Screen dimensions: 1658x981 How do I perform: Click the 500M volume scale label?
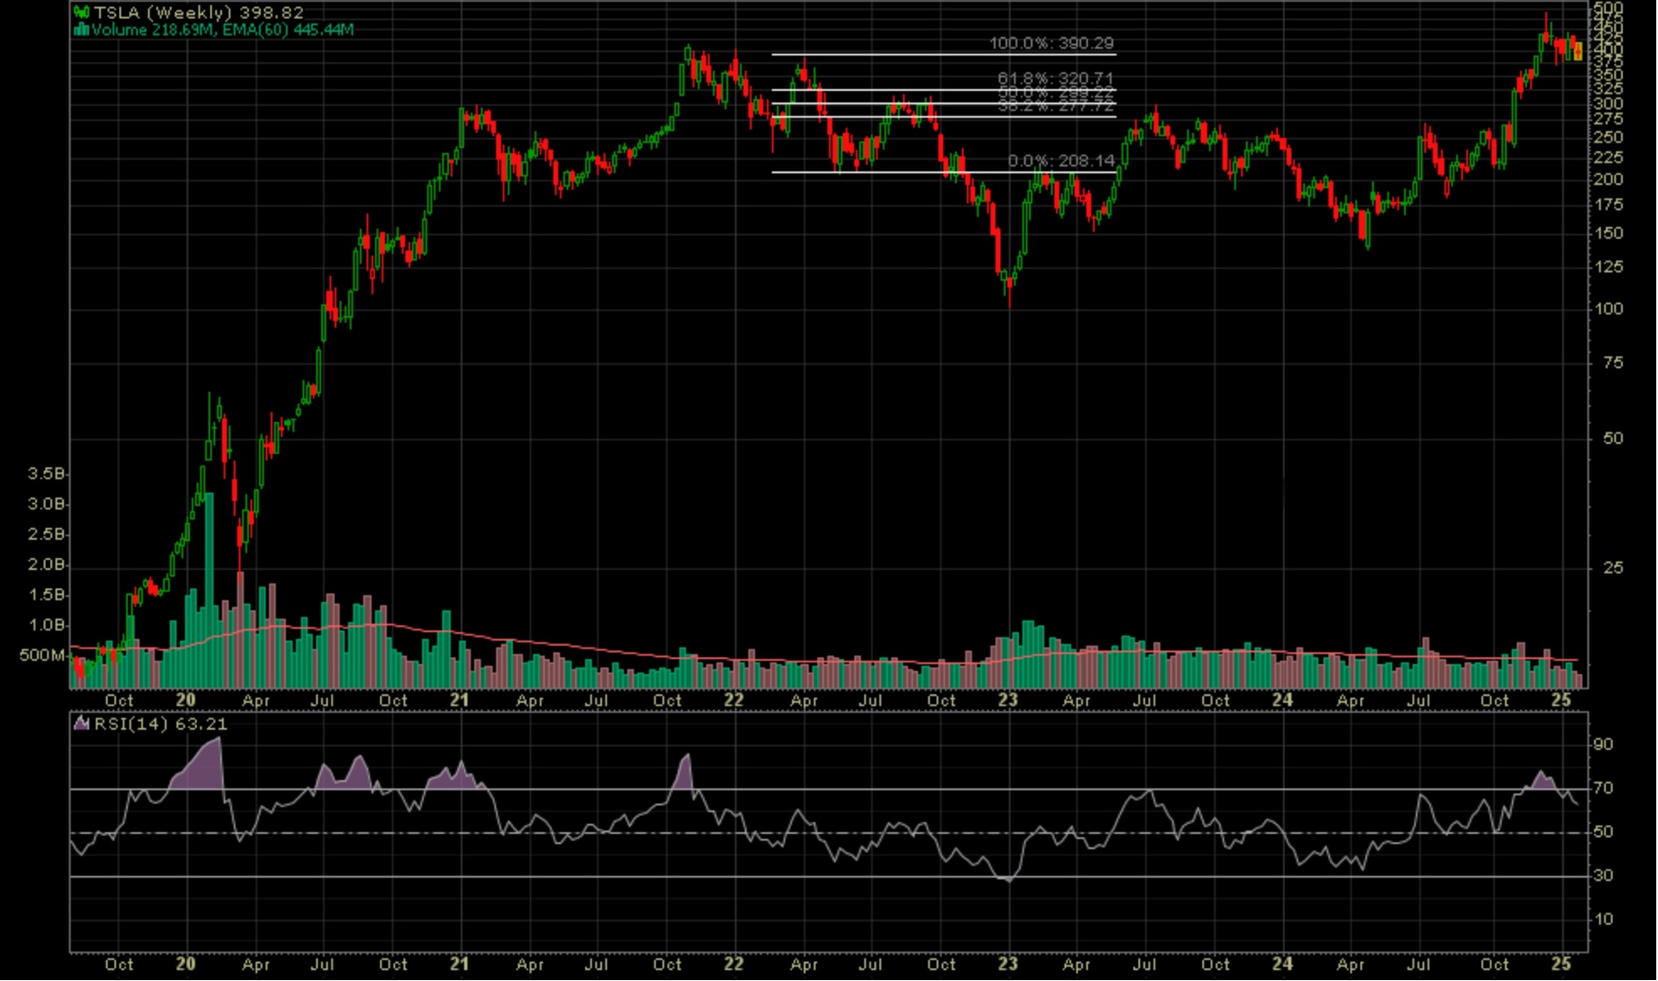[x=42, y=655]
